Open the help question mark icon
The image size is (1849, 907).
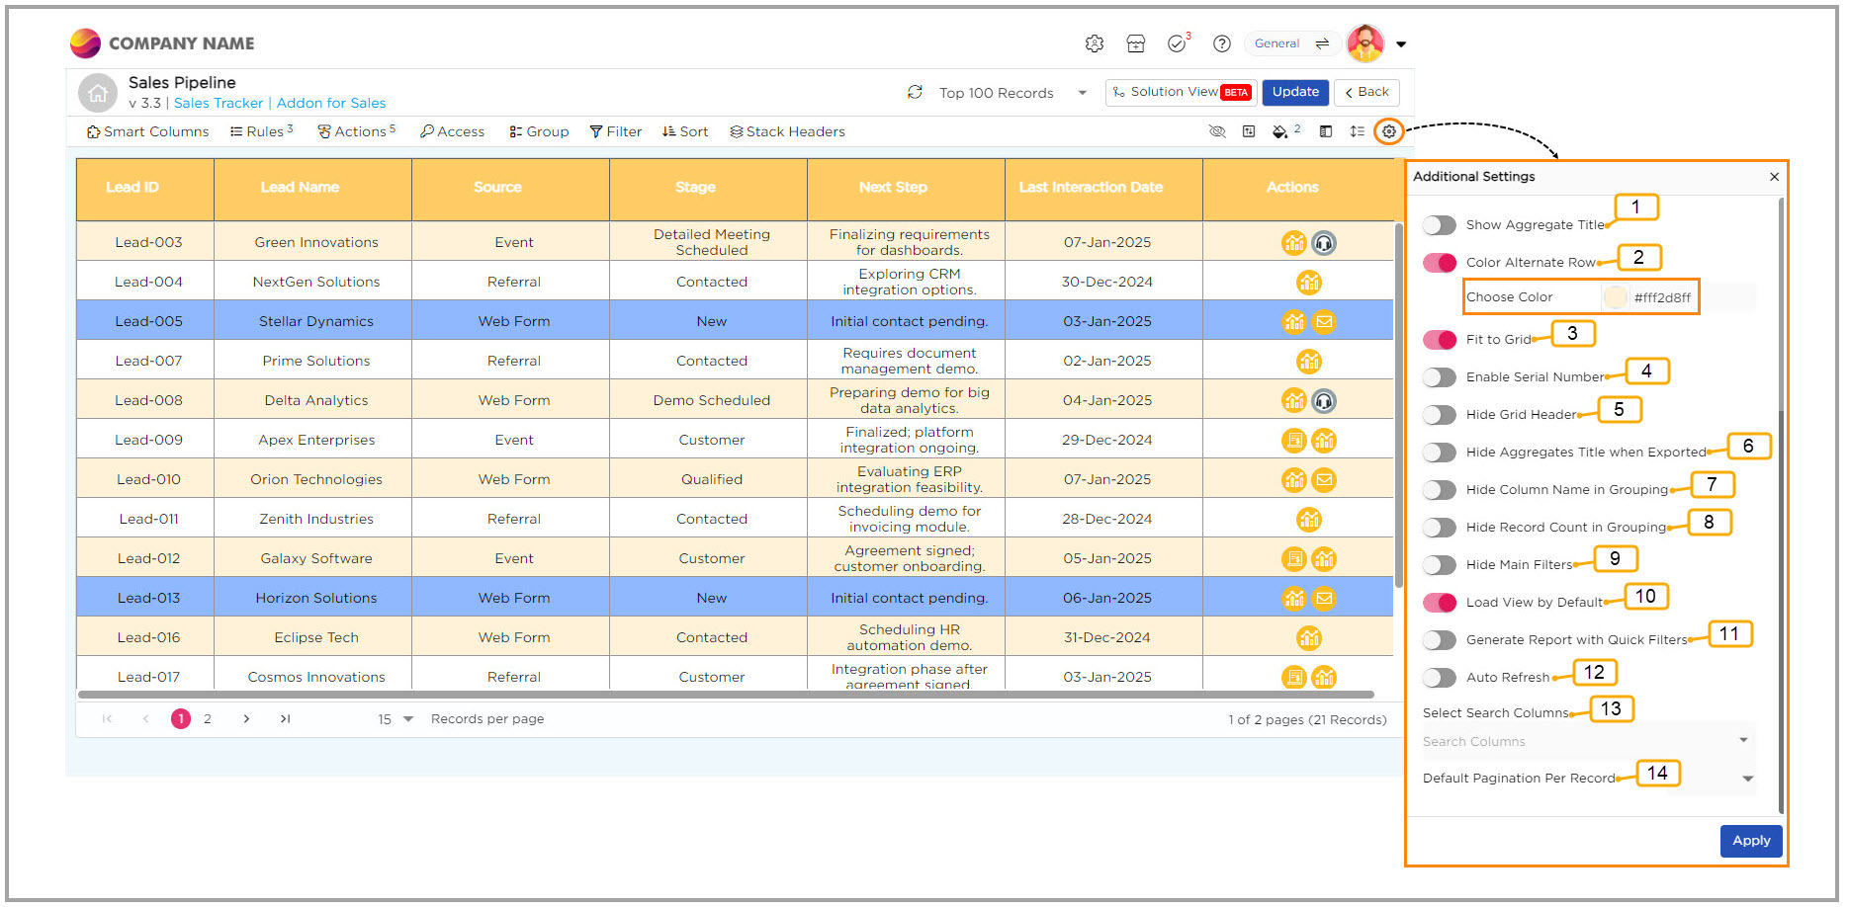pos(1221,43)
